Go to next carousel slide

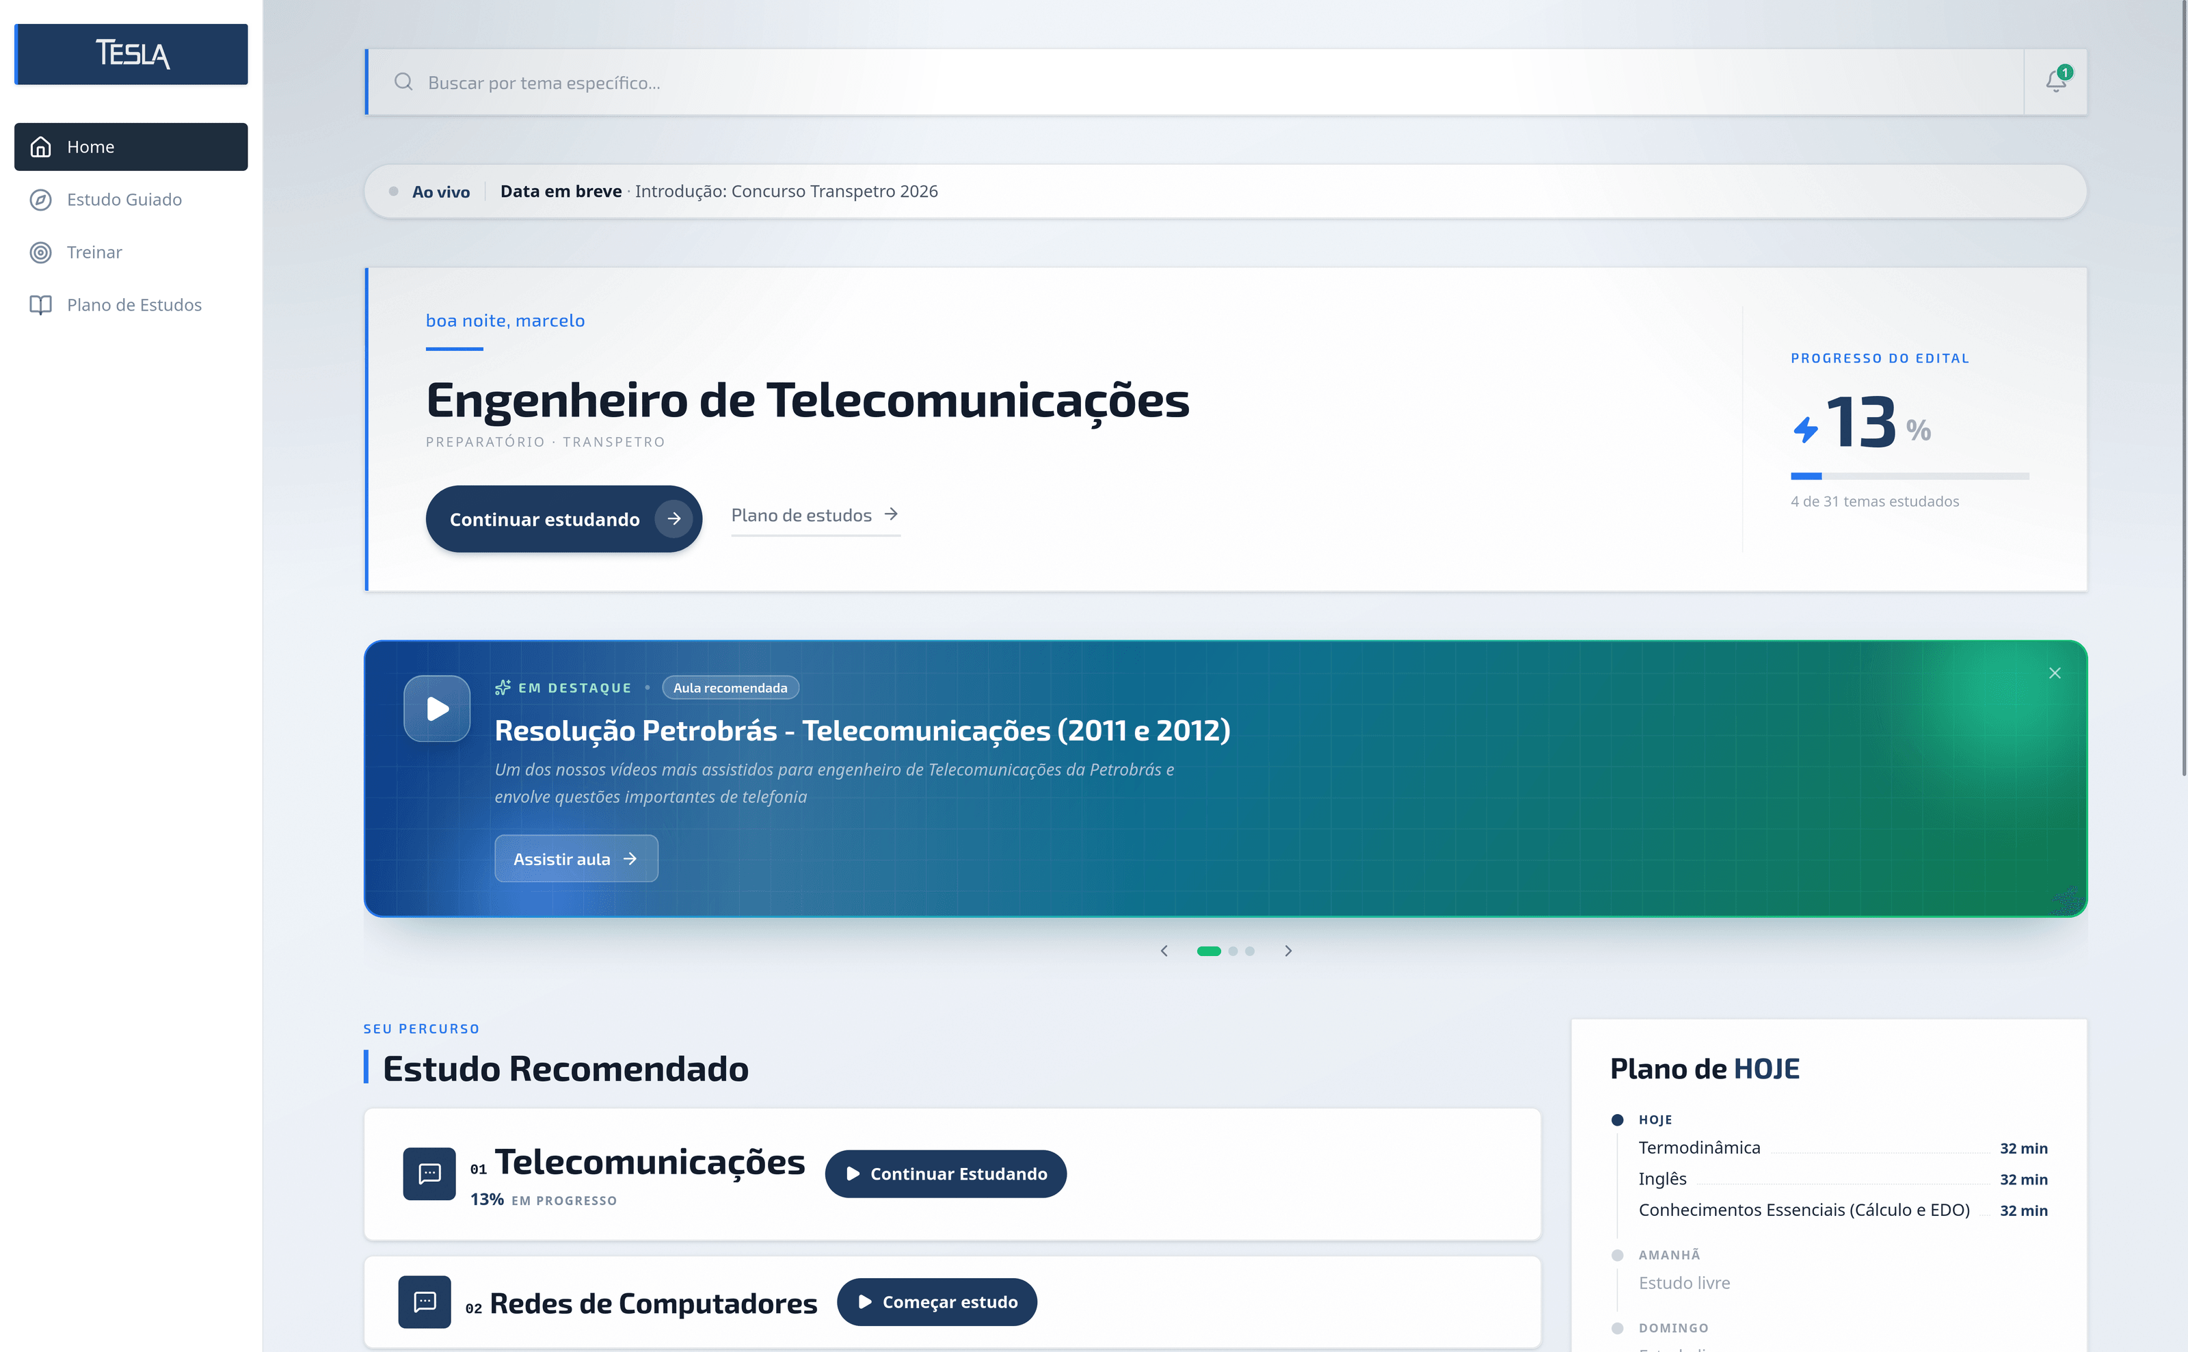point(1288,951)
